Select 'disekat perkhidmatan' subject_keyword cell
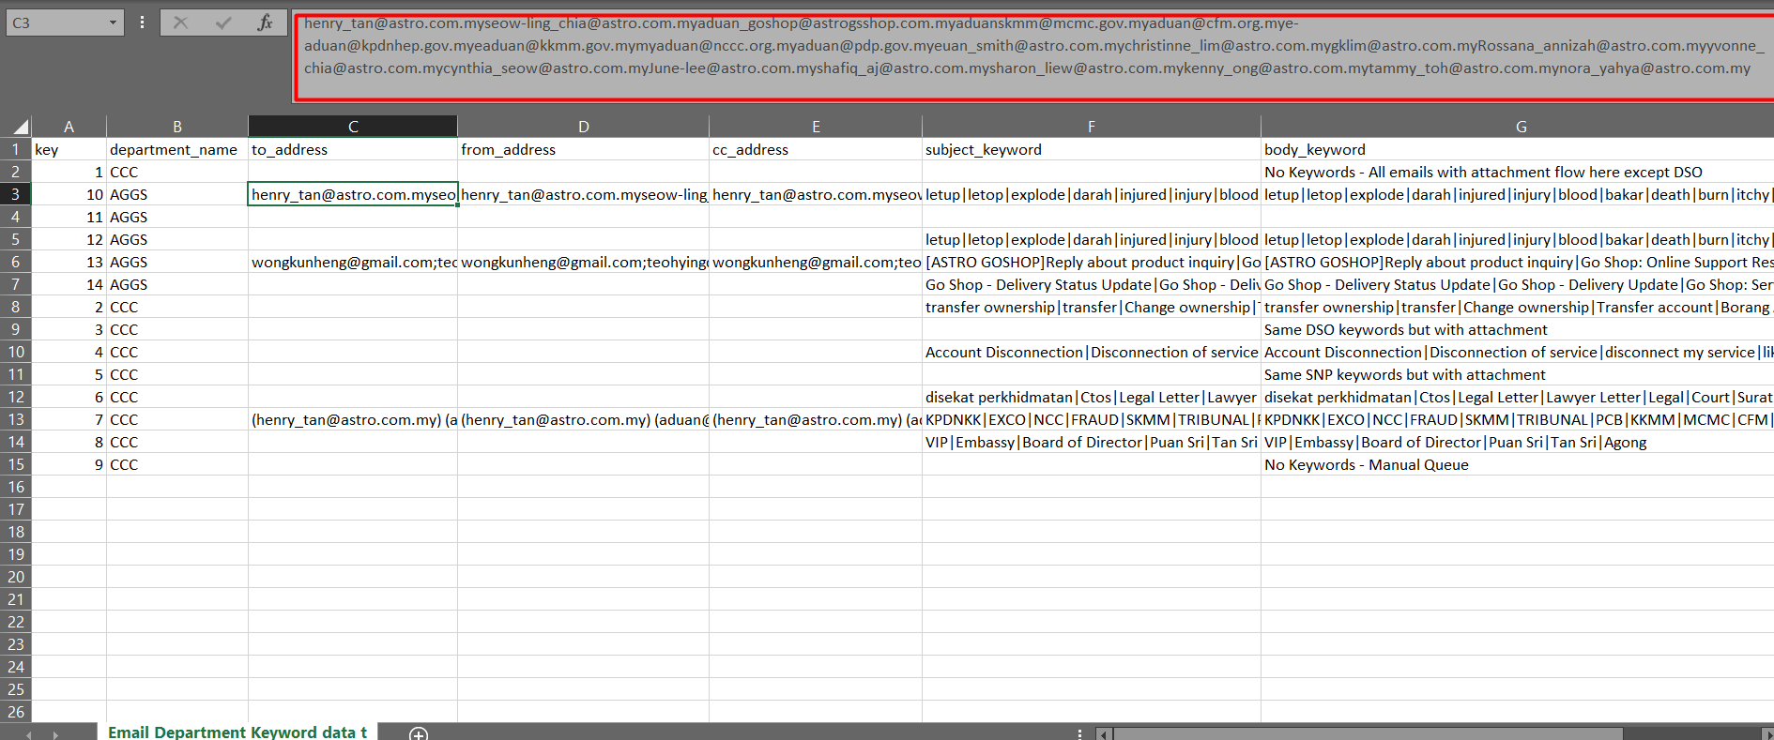Viewport: 1774px width, 740px height. 1091,397
